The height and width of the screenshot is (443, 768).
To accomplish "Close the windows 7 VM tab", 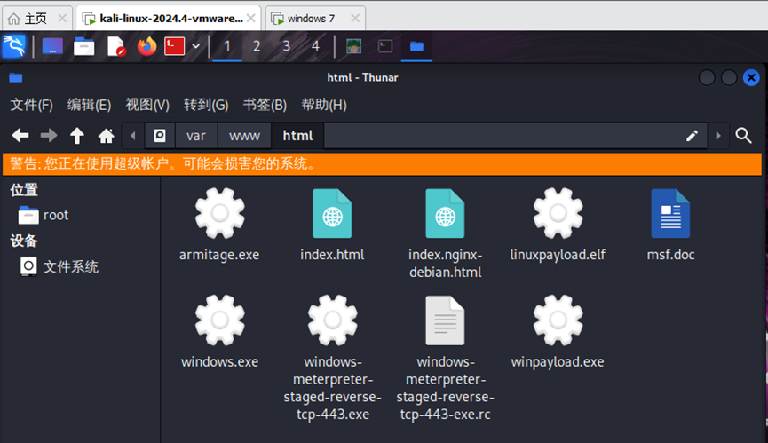I will pyautogui.click(x=355, y=19).
